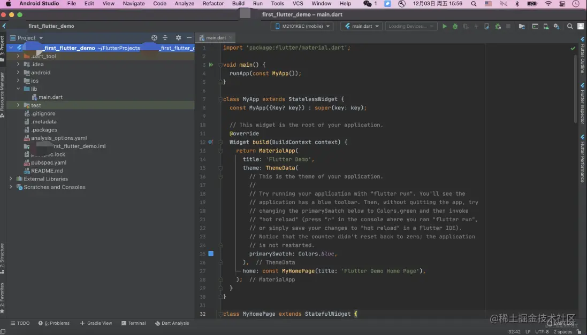Run the app with the green play button

click(444, 26)
